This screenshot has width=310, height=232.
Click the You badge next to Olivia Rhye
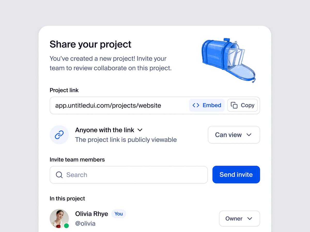point(119,214)
